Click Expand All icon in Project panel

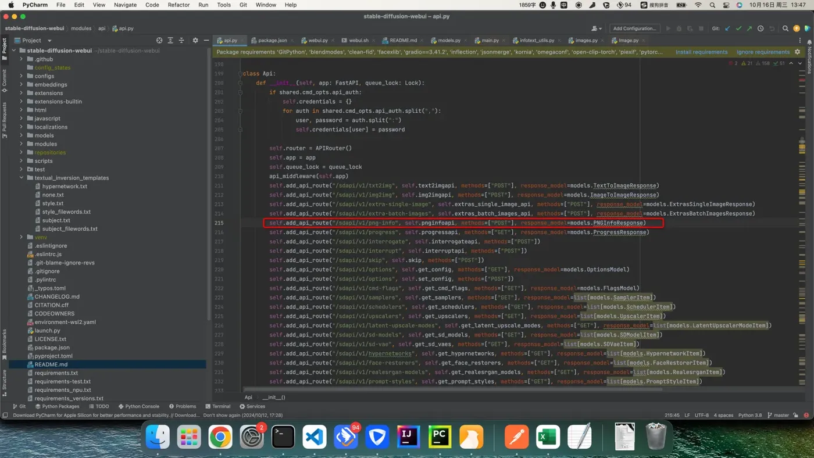(x=170, y=40)
